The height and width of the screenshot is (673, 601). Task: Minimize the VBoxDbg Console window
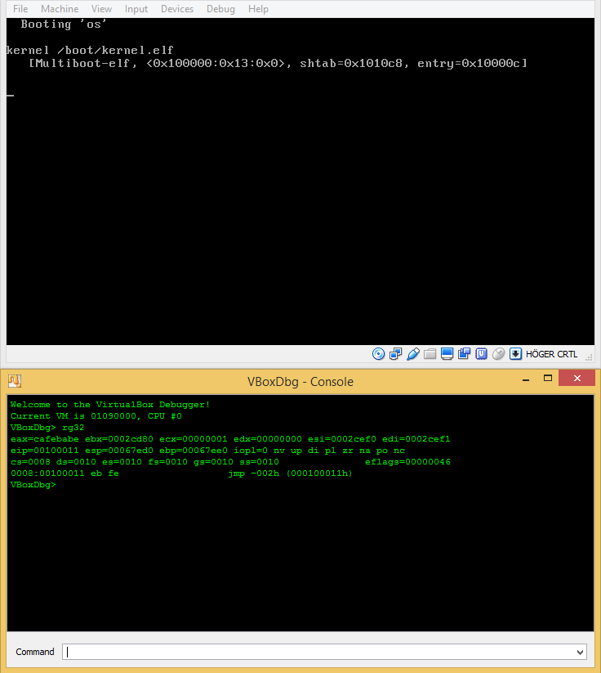point(526,379)
